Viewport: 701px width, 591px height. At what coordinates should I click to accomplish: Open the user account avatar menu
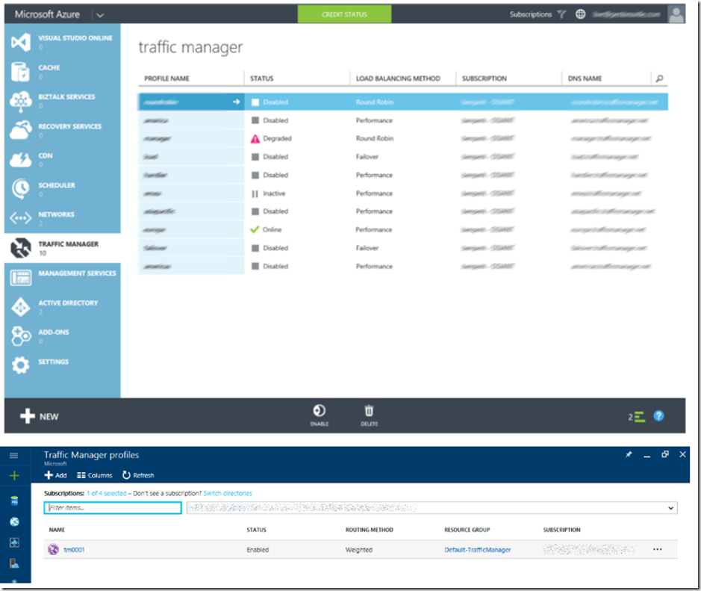[x=676, y=14]
